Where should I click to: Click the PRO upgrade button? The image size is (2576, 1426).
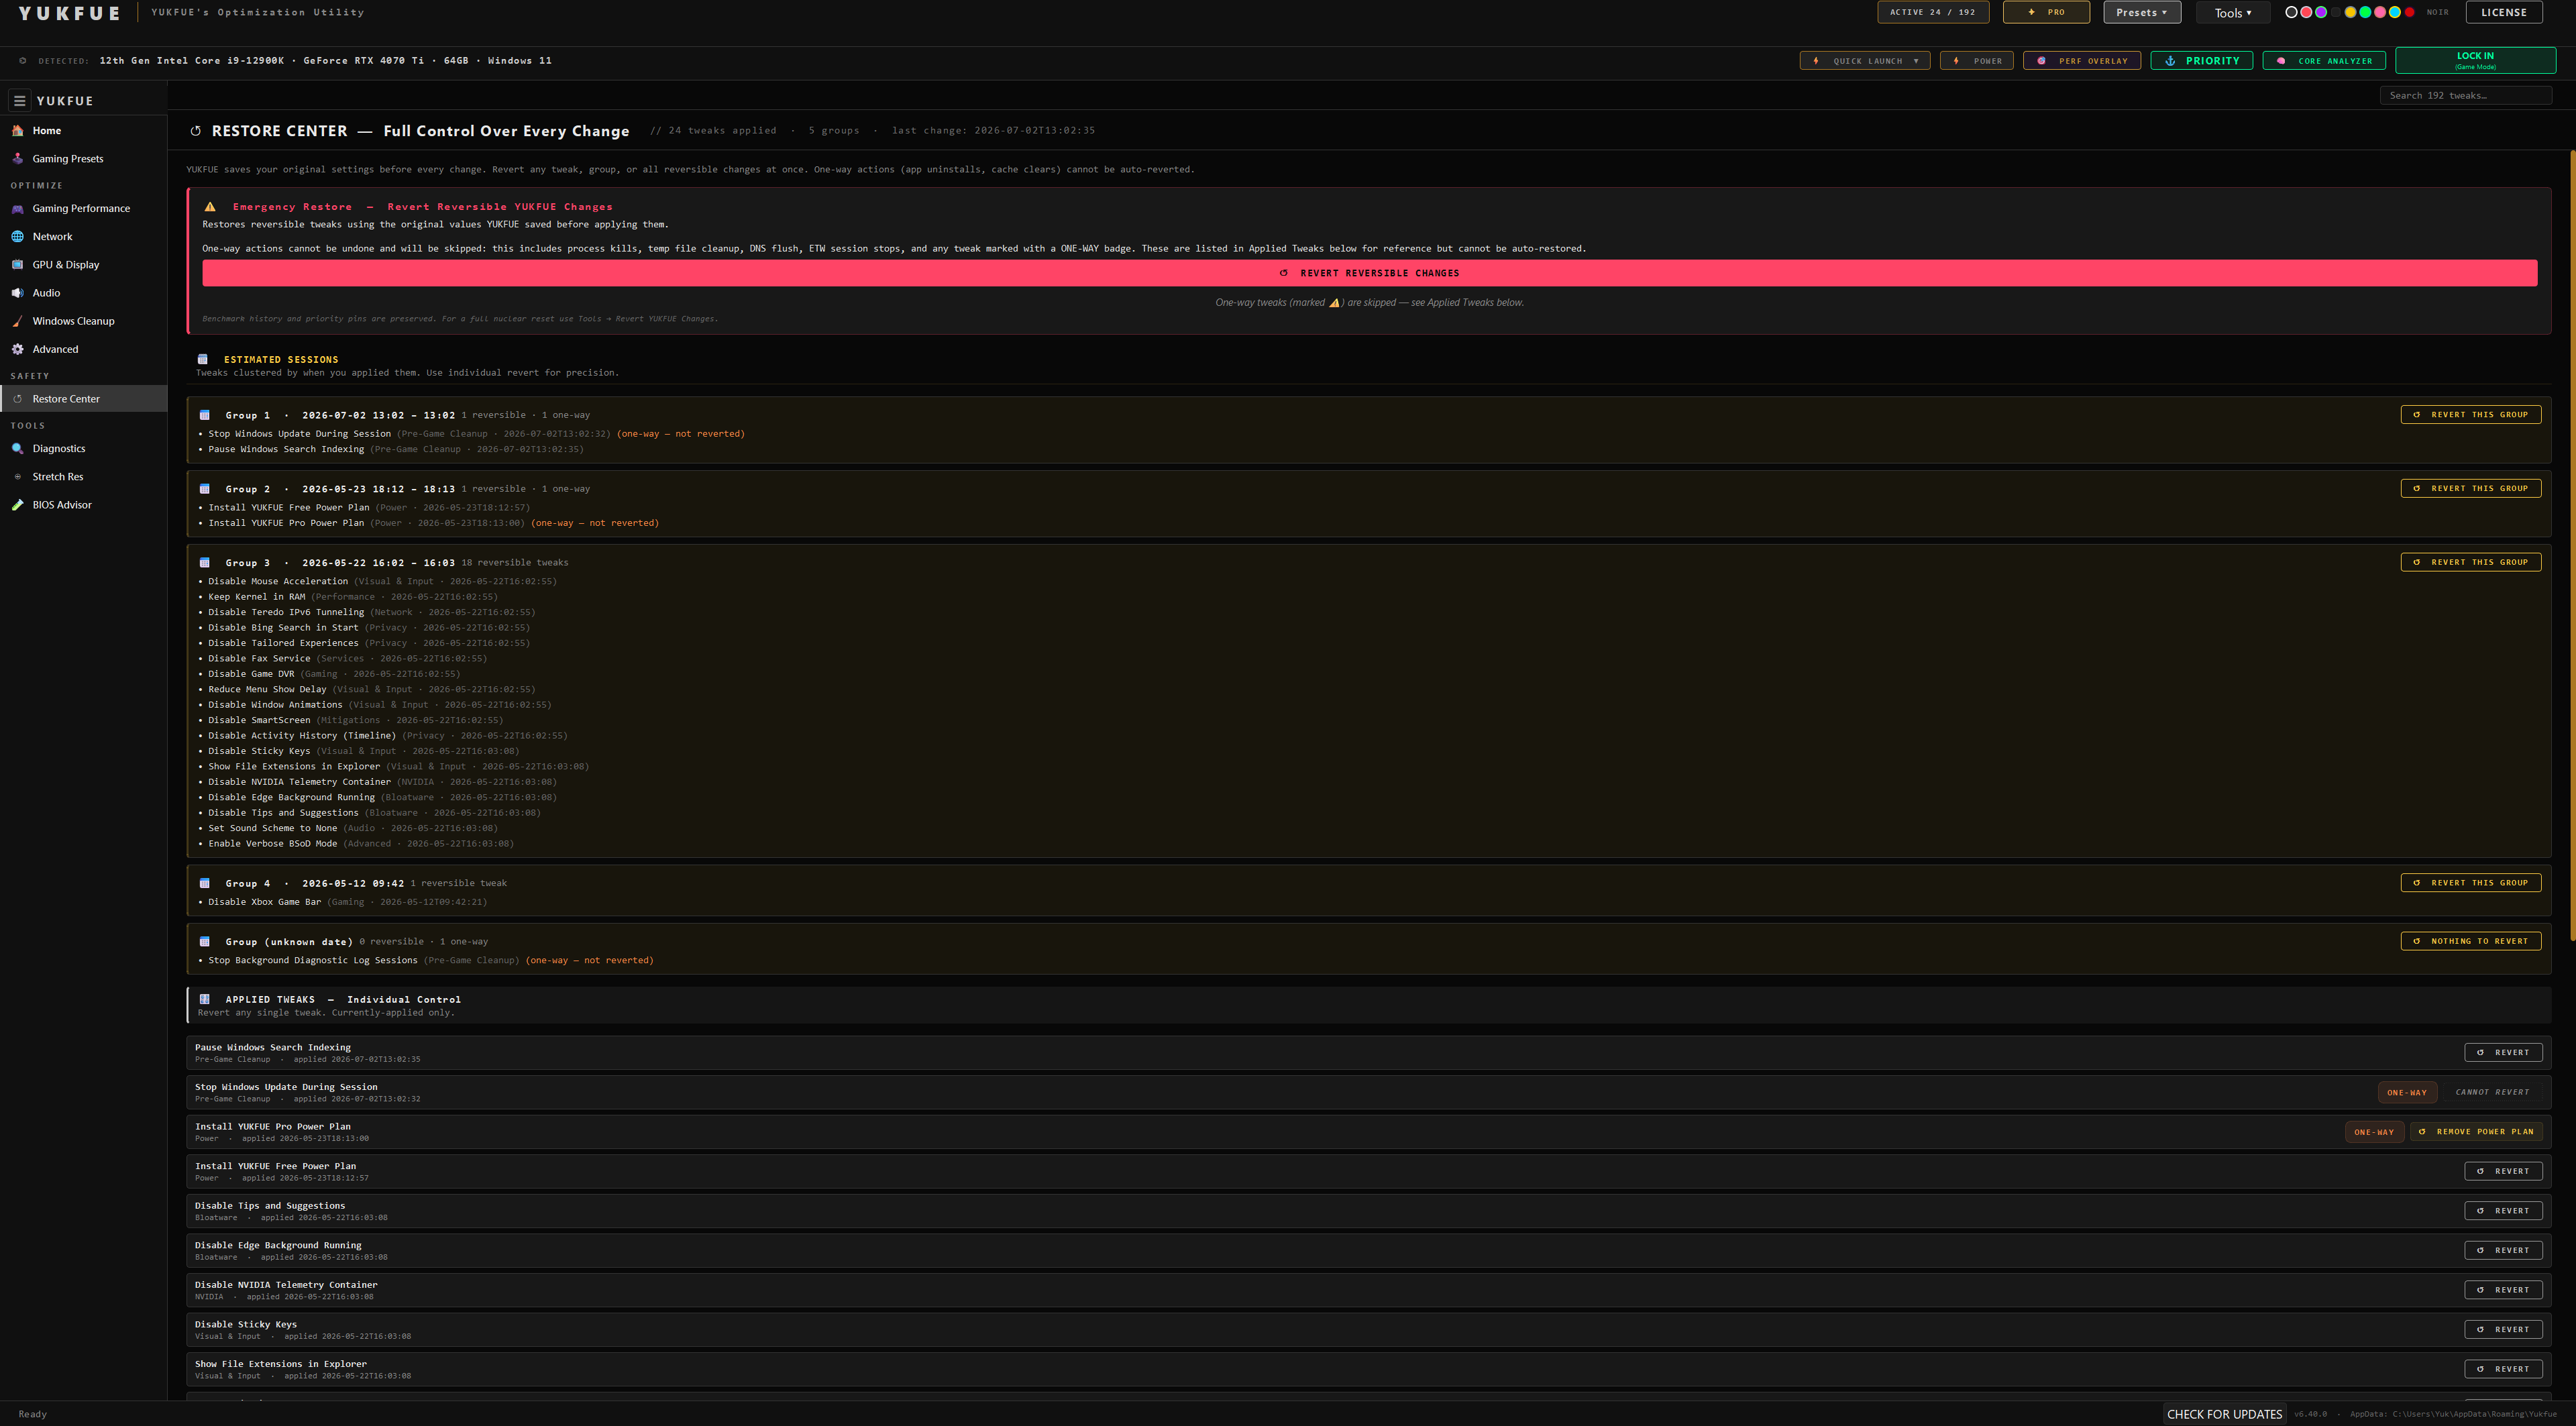click(2046, 12)
